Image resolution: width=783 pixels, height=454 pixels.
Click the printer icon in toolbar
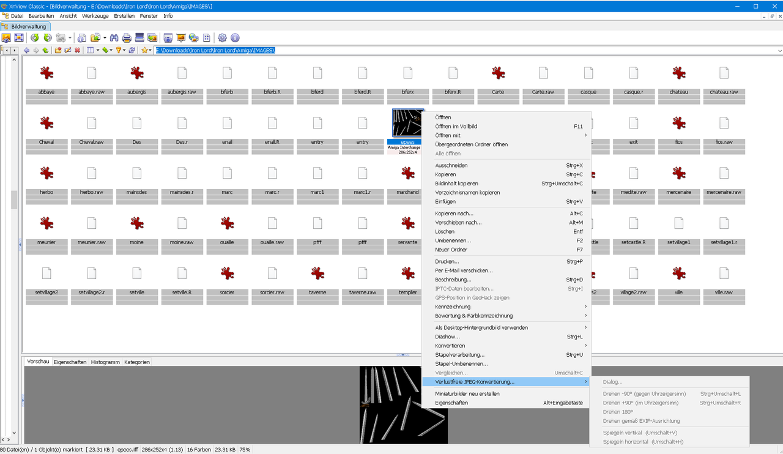coord(127,38)
